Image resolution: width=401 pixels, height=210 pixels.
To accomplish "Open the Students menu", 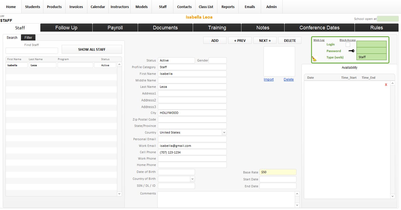I will click(x=33, y=7).
